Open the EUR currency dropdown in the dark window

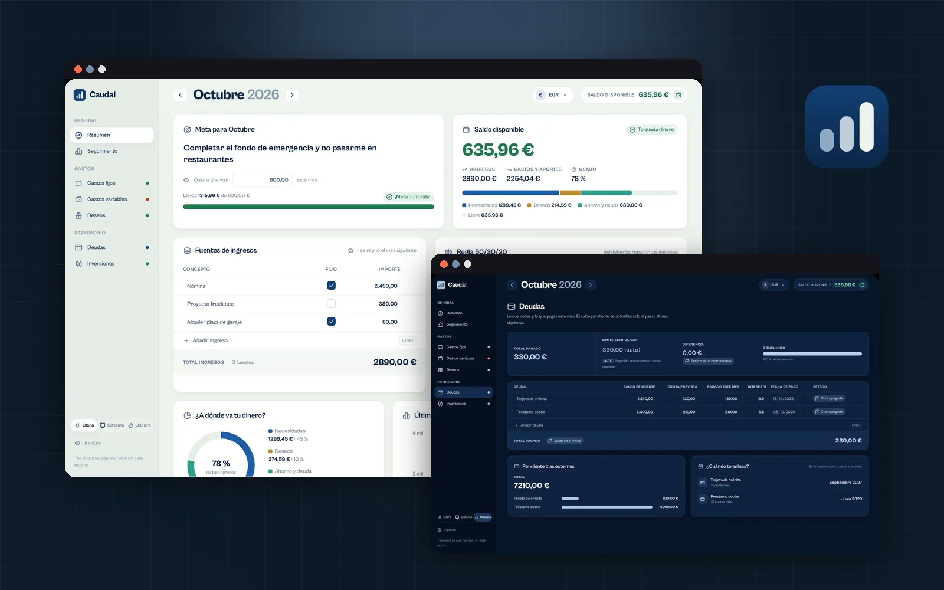pyautogui.click(x=774, y=285)
